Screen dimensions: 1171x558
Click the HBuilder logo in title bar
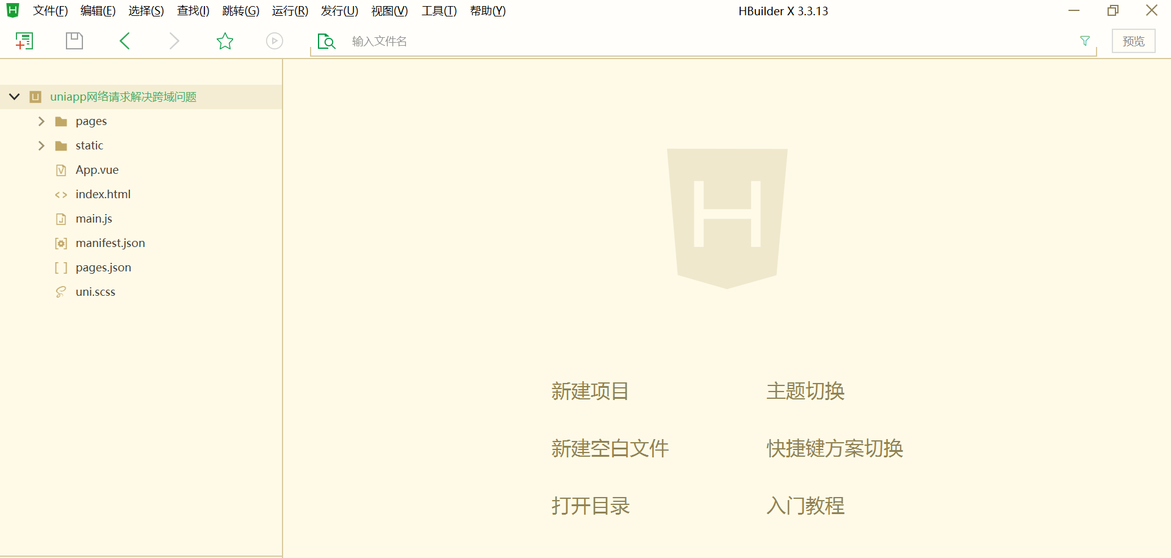click(x=13, y=10)
